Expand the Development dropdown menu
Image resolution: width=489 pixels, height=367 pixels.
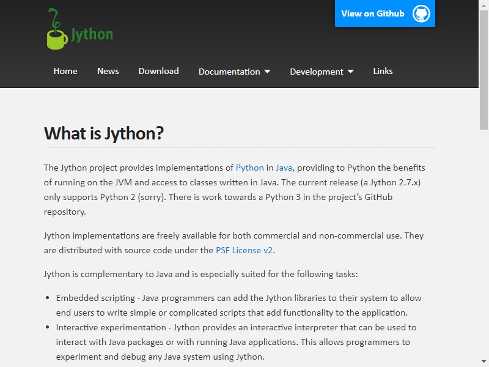click(x=322, y=72)
